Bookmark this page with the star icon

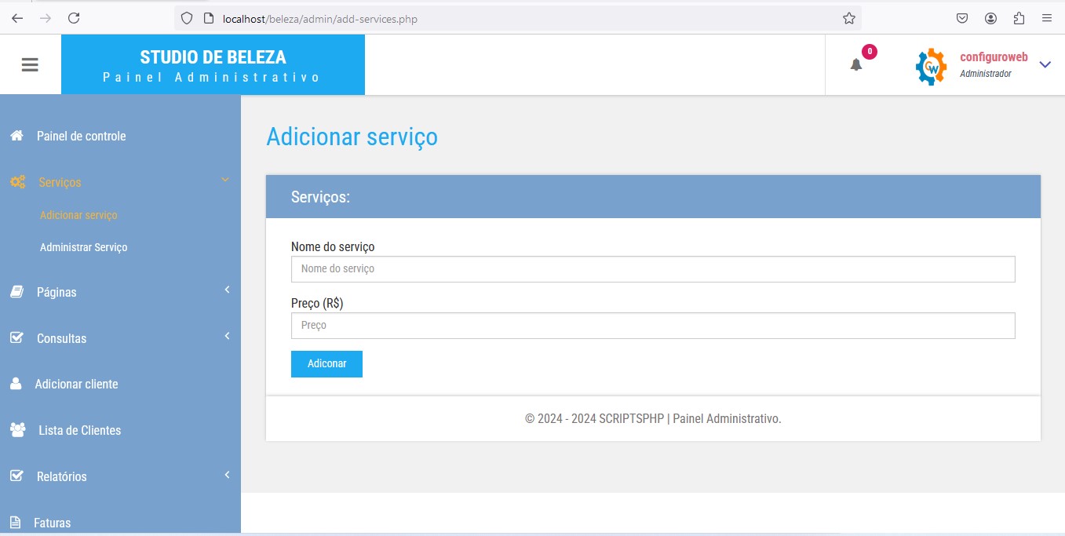(x=848, y=18)
